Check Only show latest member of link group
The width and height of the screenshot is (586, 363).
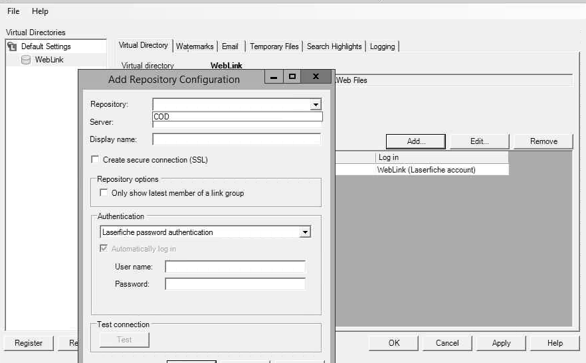tap(104, 193)
